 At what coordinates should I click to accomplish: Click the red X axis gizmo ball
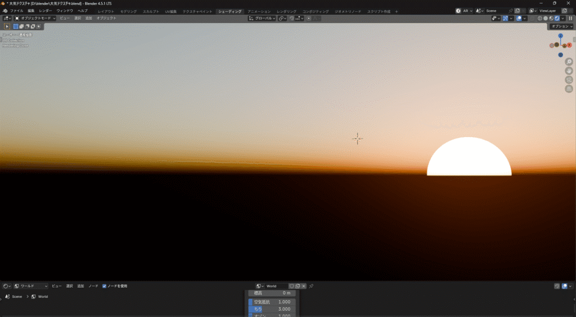tap(569, 45)
